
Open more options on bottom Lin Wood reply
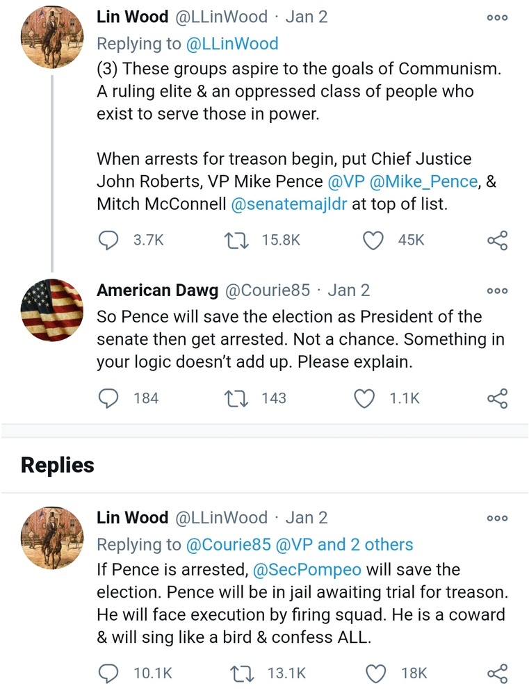coord(497,518)
